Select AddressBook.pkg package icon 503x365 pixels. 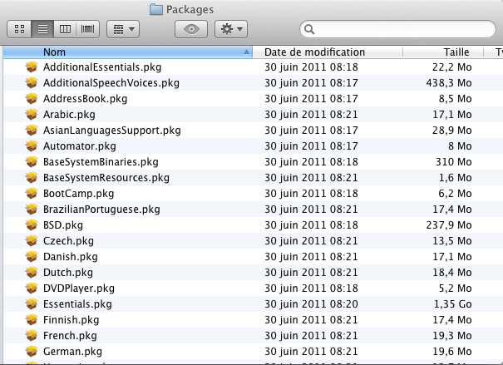pos(32,98)
